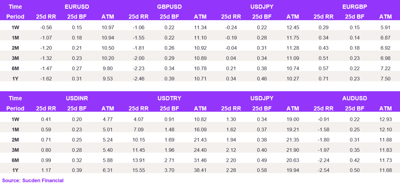Select the 1W row label in top table
This screenshot has height=187, width=400.
tap(15, 27)
